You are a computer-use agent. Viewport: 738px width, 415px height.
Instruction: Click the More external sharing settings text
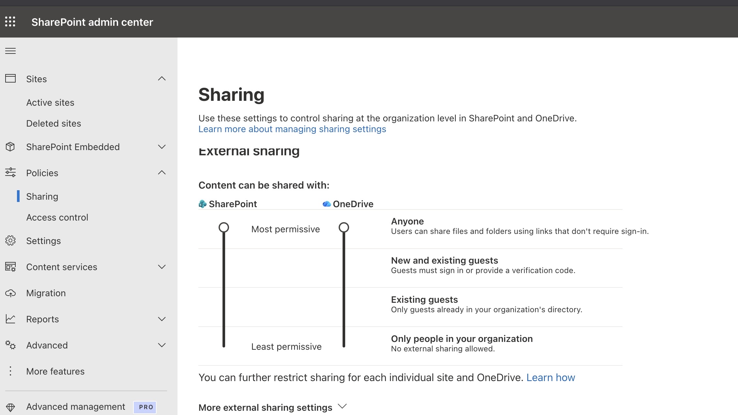pyautogui.click(x=265, y=407)
